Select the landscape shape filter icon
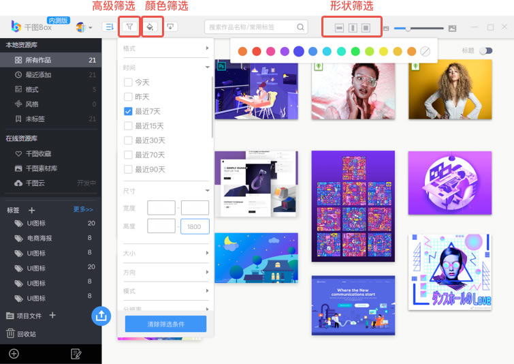Viewport: 514px width, 364px height. 339,28
